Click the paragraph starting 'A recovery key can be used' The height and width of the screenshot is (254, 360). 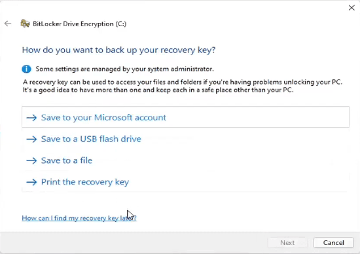[x=183, y=86]
